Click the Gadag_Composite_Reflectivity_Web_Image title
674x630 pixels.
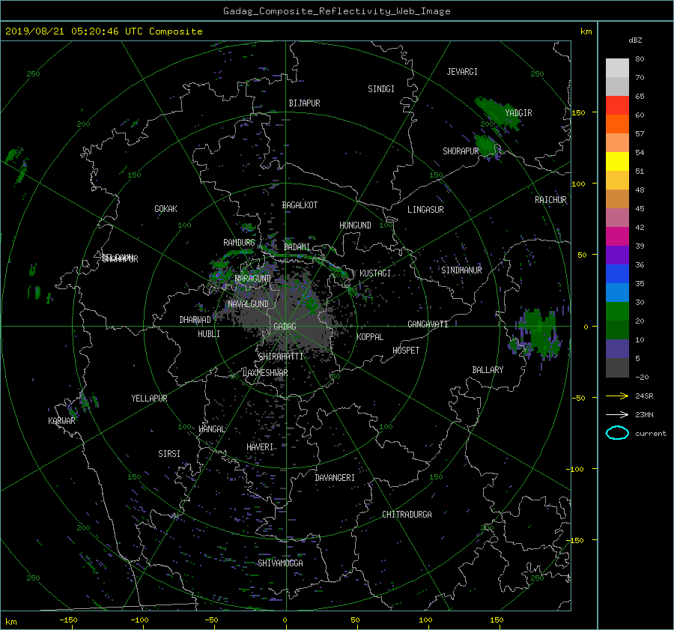coord(336,11)
